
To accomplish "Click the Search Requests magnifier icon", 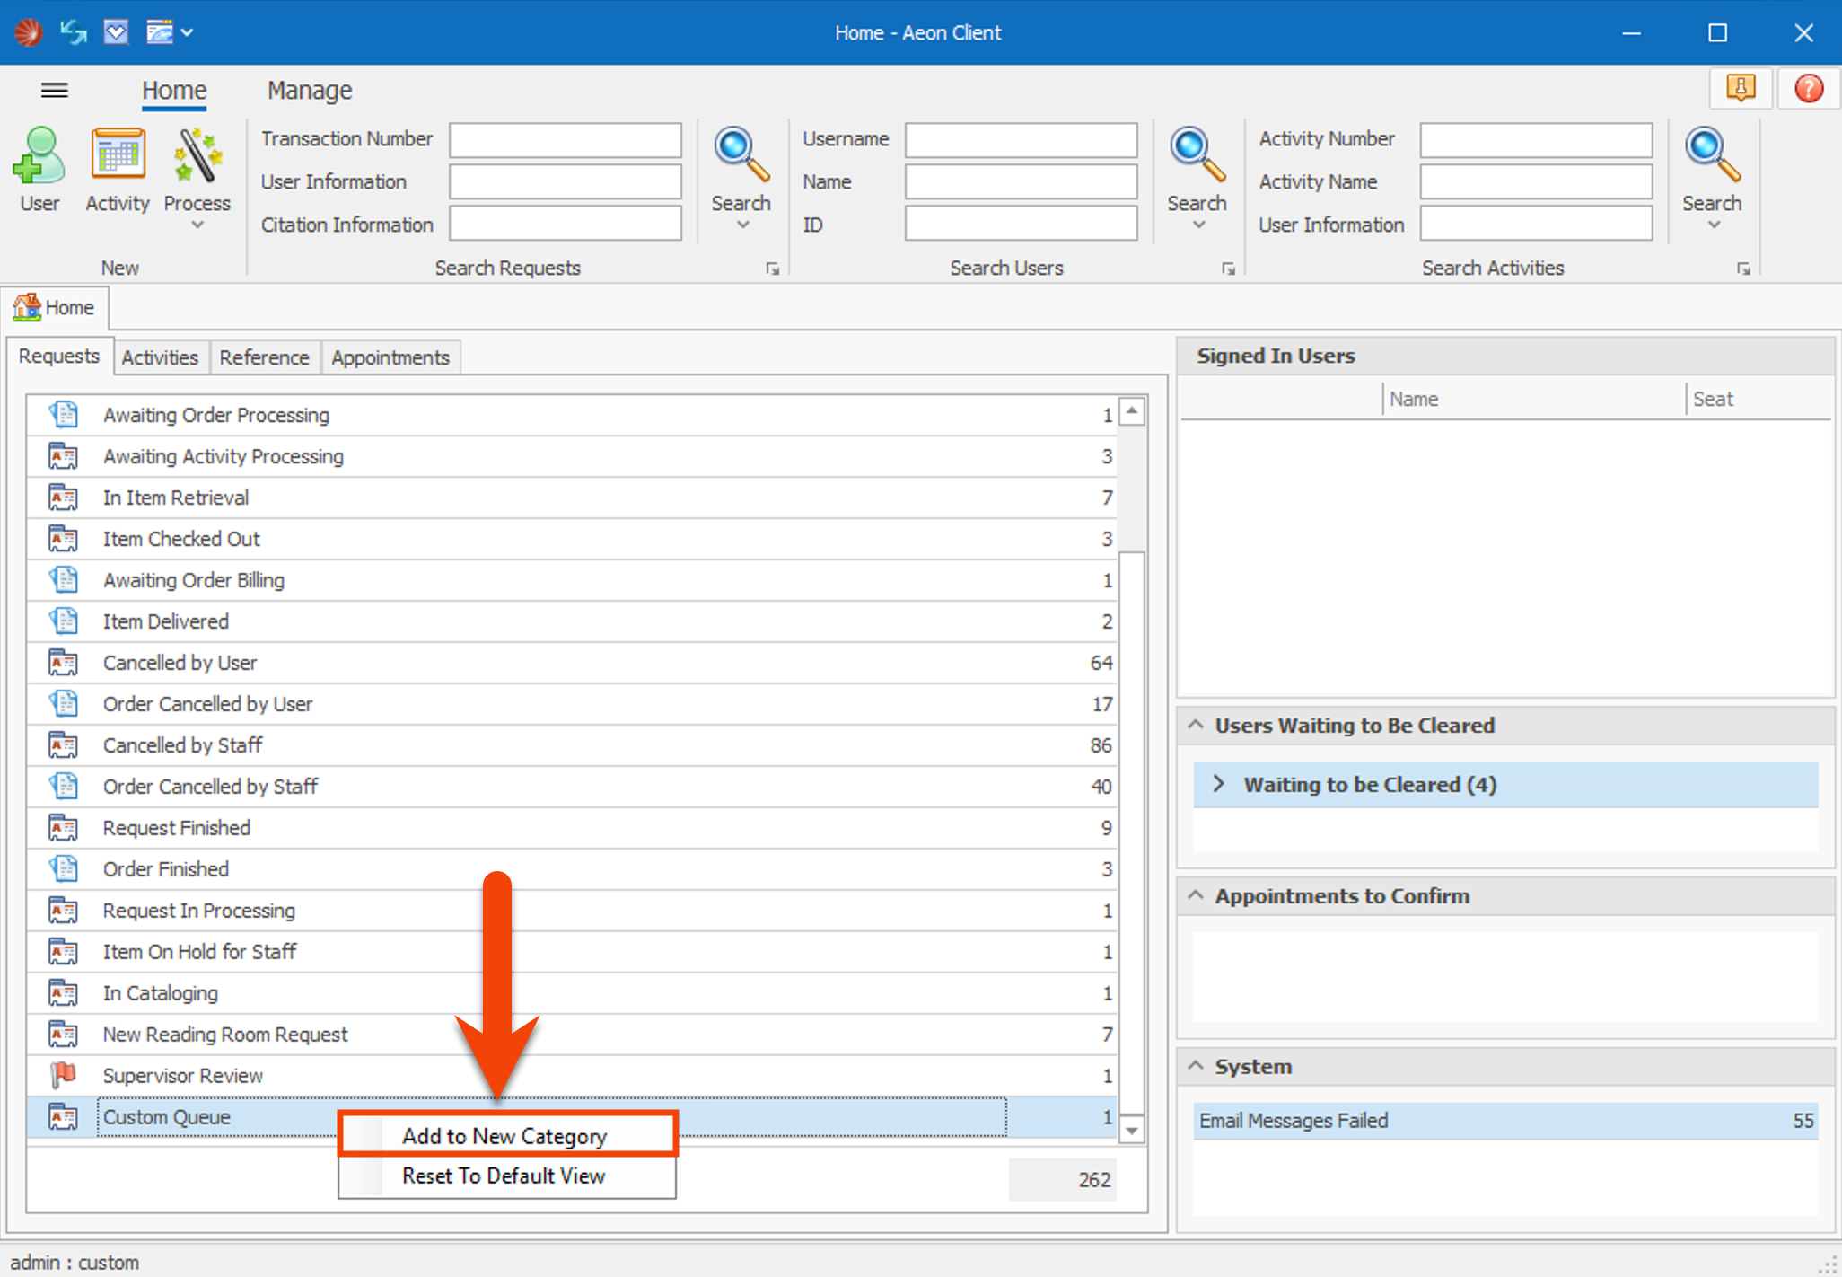I will [x=740, y=154].
